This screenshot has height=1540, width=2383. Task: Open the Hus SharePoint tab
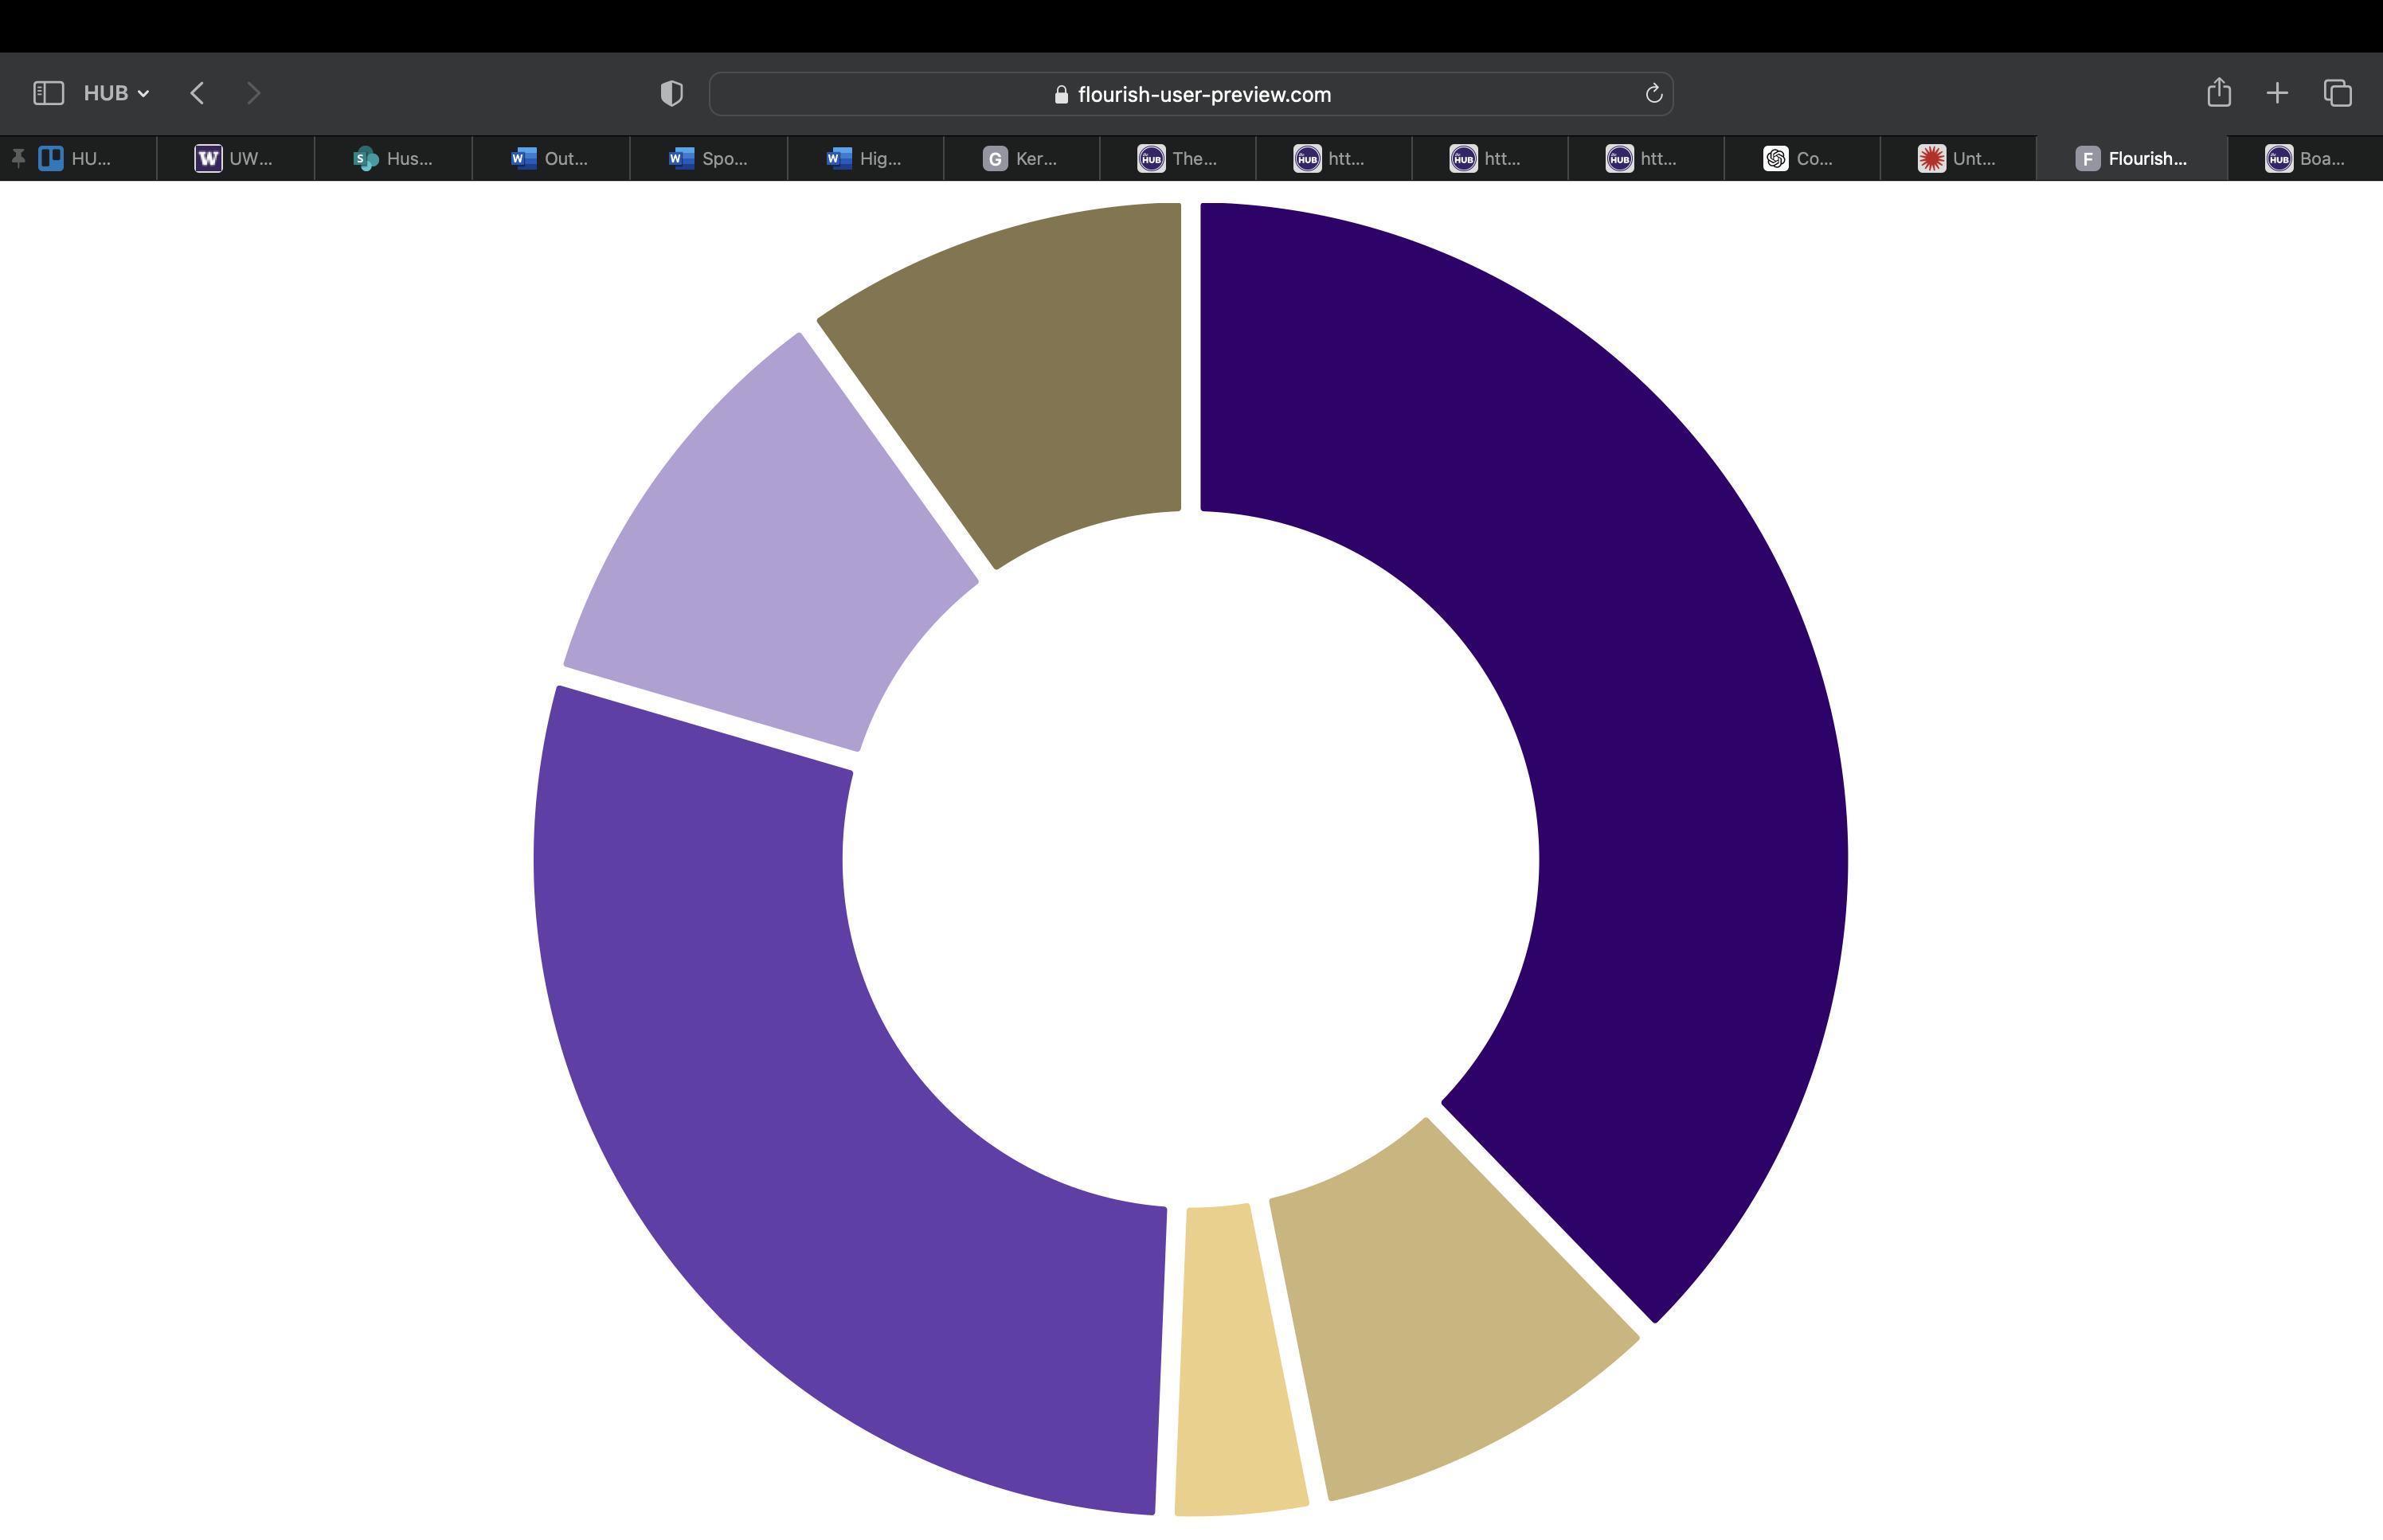tap(393, 158)
